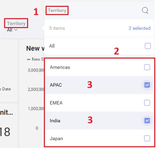Viewport: 157px width, 149px height.
Task: Select the India list row text
Action: [x=55, y=121]
